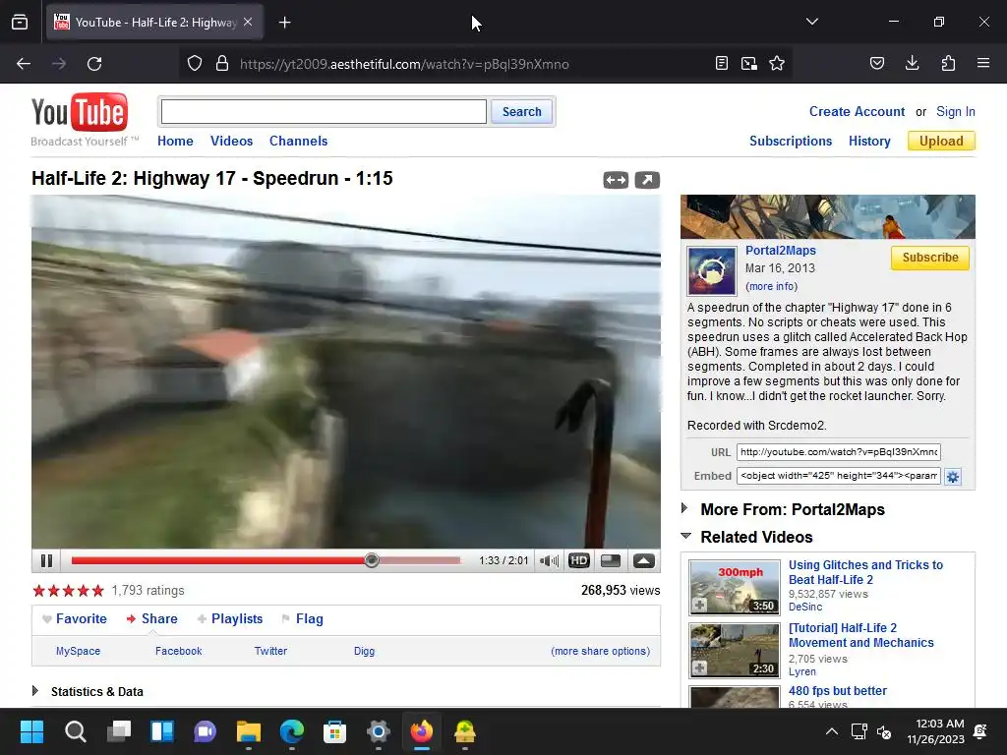Open Firefox downloads panel

pos(912,64)
